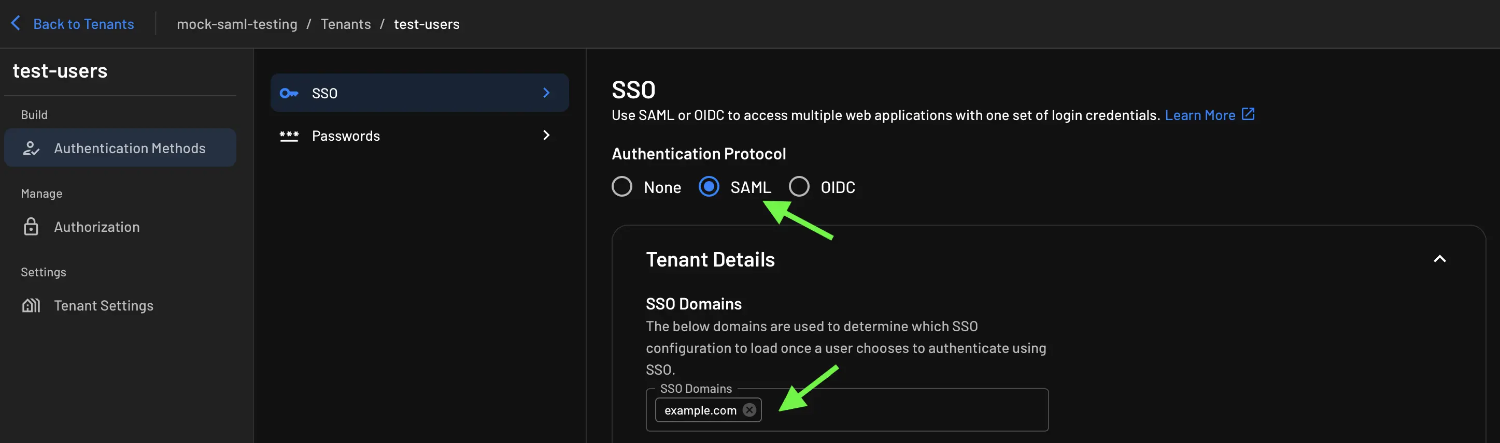Click the lock icon next to Authorization
Image resolution: width=1500 pixels, height=443 pixels.
point(32,227)
